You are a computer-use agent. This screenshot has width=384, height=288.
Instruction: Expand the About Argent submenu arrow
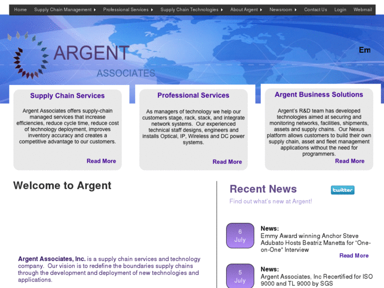point(261,10)
